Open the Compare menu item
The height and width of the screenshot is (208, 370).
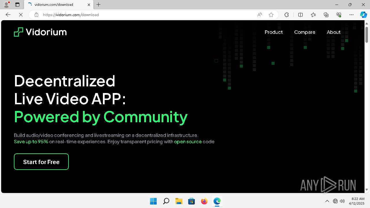tap(305, 32)
